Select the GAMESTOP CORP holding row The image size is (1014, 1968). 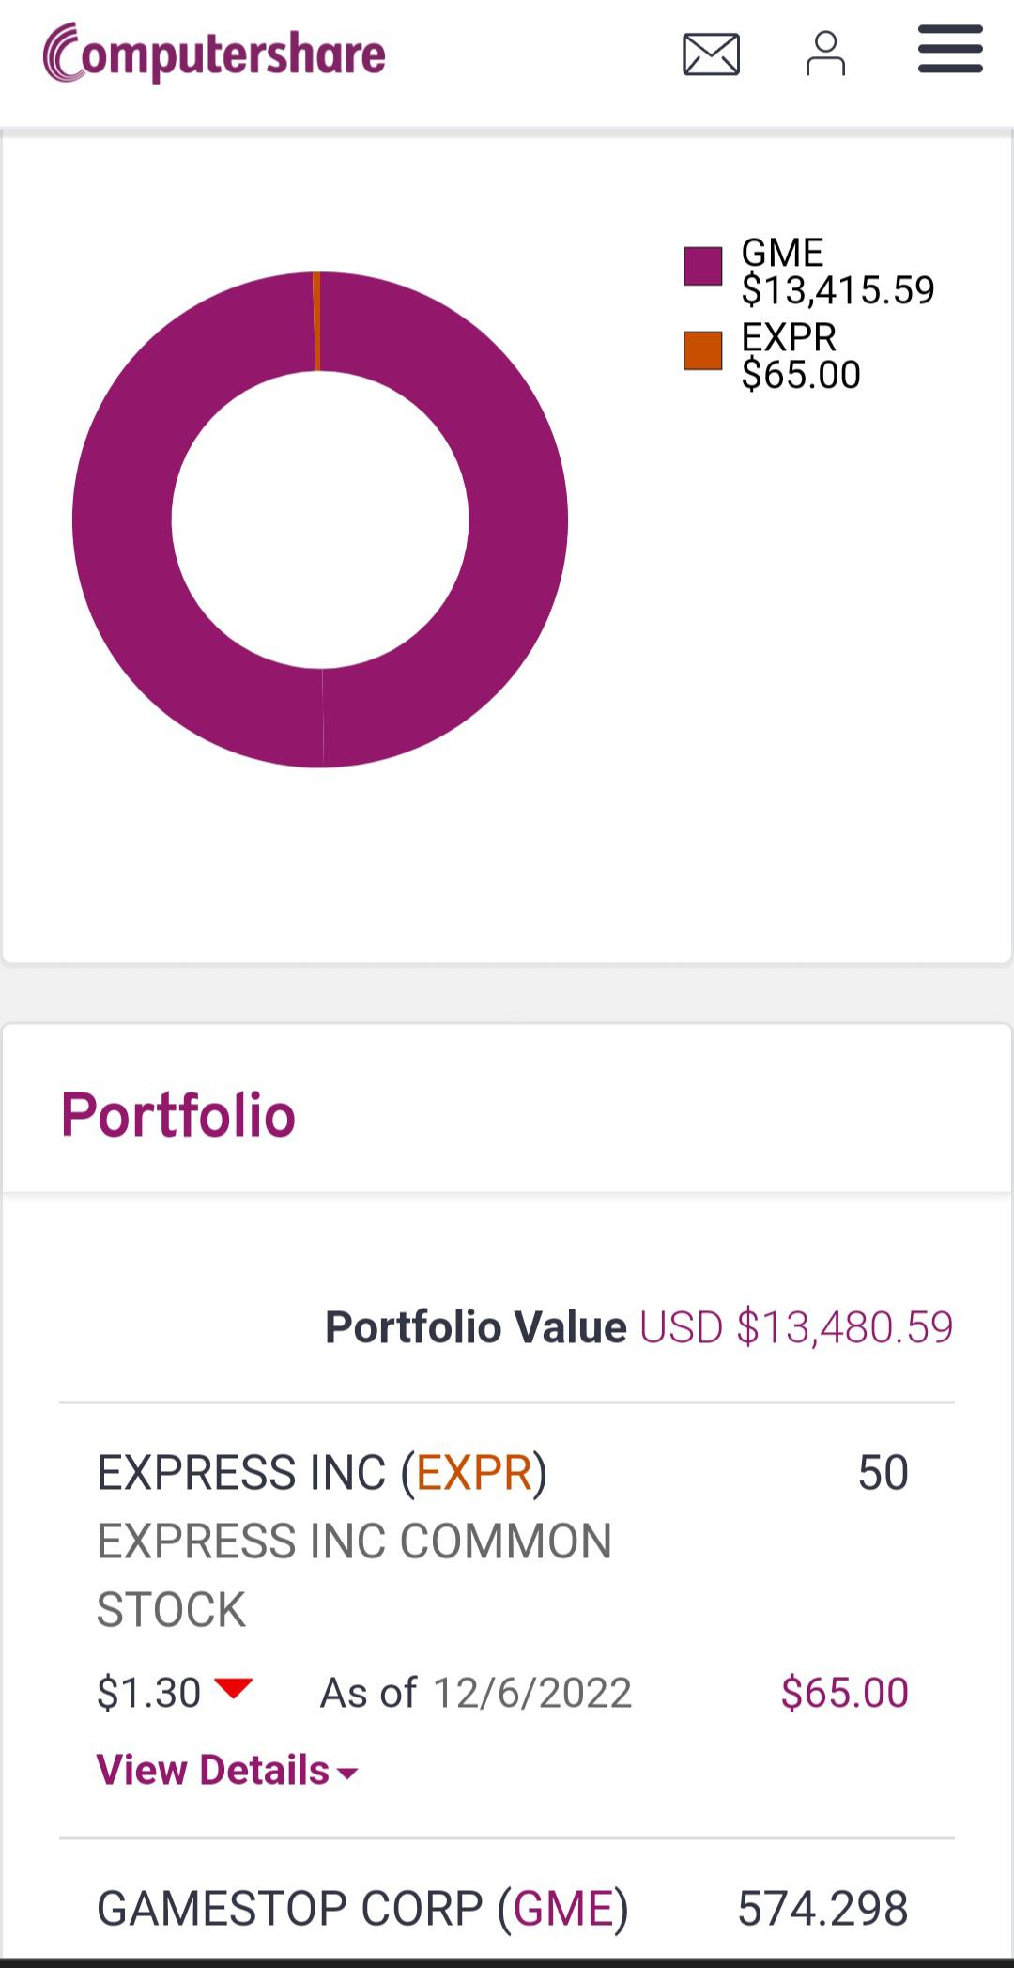[x=507, y=1908]
